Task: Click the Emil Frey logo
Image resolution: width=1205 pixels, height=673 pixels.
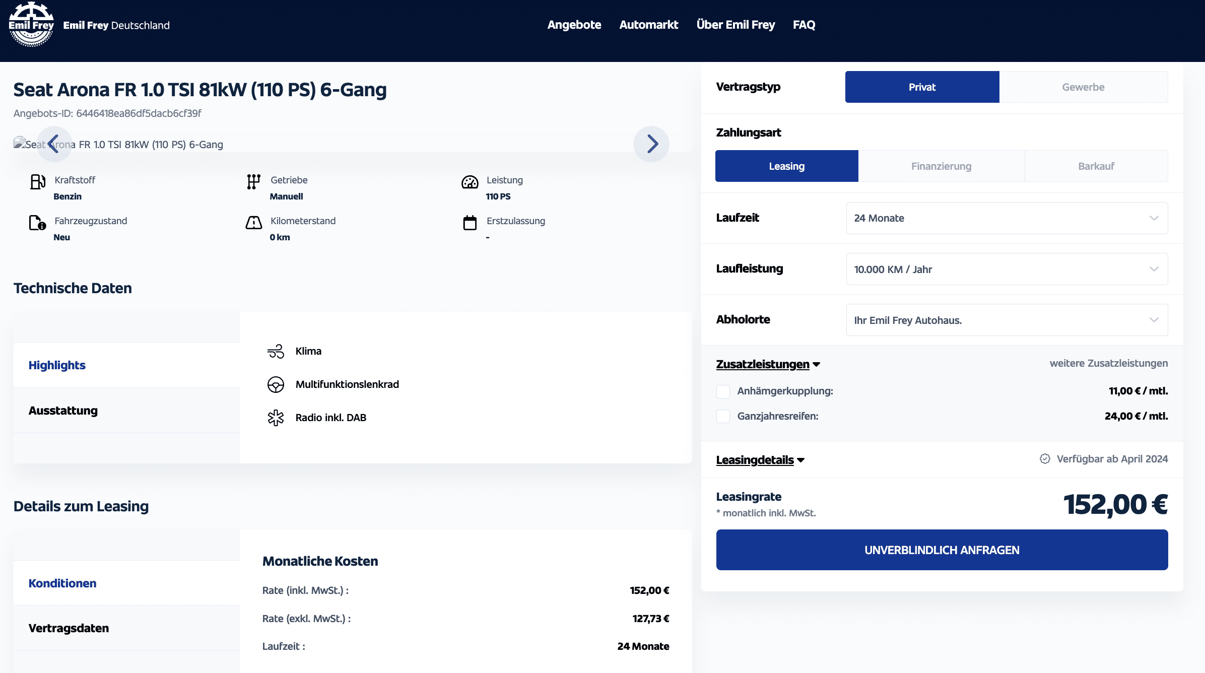Action: pos(31,25)
